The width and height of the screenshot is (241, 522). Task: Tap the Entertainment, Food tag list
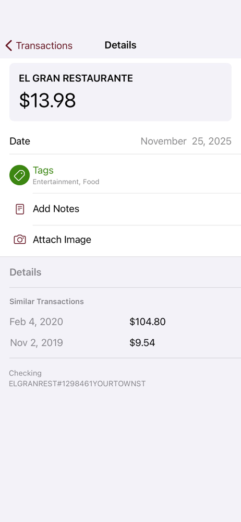click(x=66, y=182)
